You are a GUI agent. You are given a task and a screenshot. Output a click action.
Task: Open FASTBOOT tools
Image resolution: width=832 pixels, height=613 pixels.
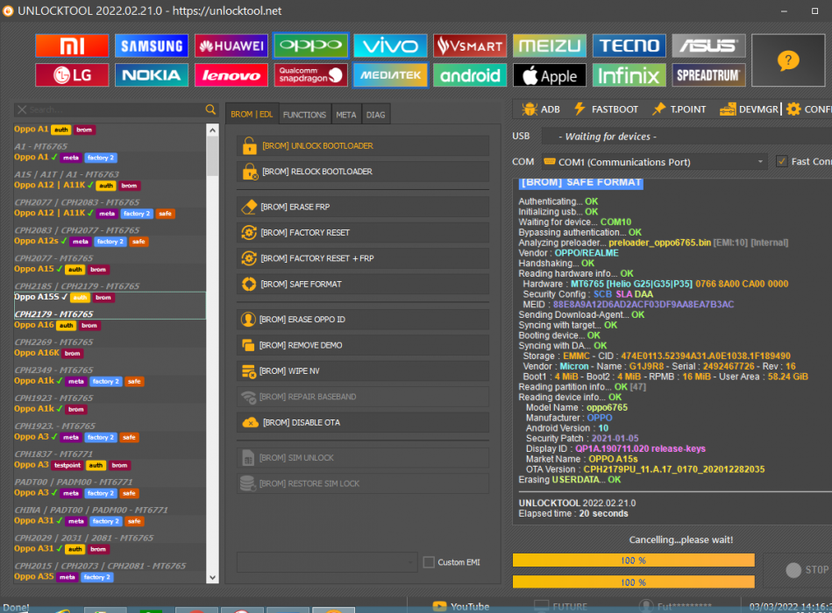tap(607, 109)
